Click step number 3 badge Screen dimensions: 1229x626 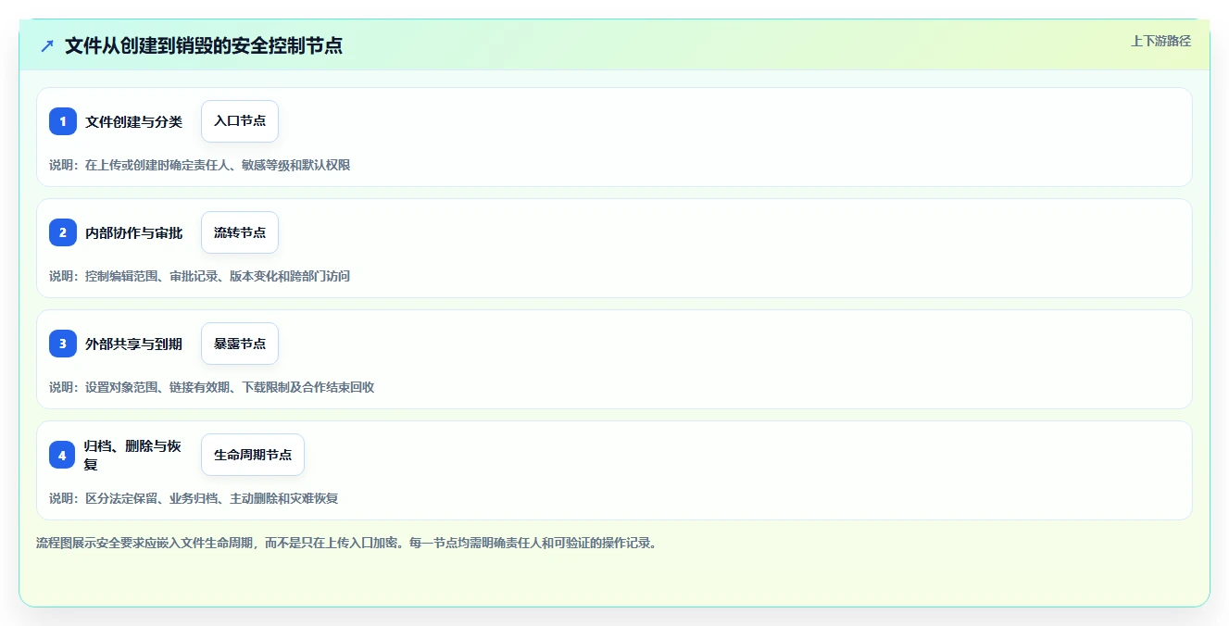click(x=63, y=344)
